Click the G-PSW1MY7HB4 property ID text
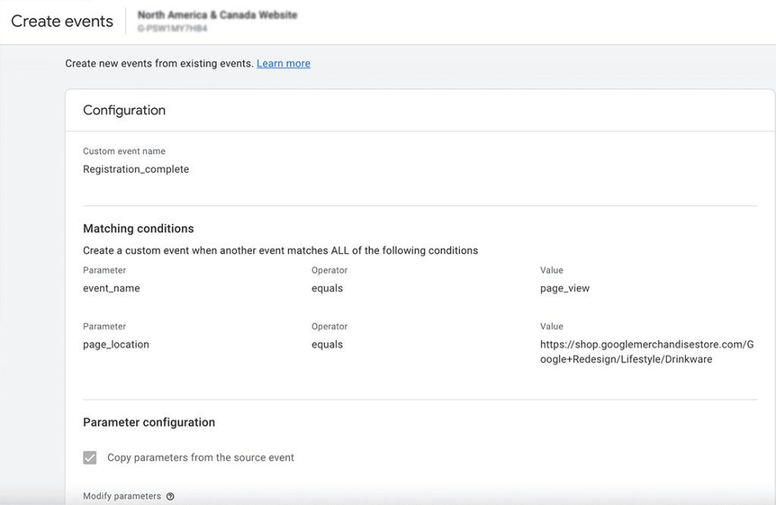The height and width of the screenshot is (505, 776). 172,29
